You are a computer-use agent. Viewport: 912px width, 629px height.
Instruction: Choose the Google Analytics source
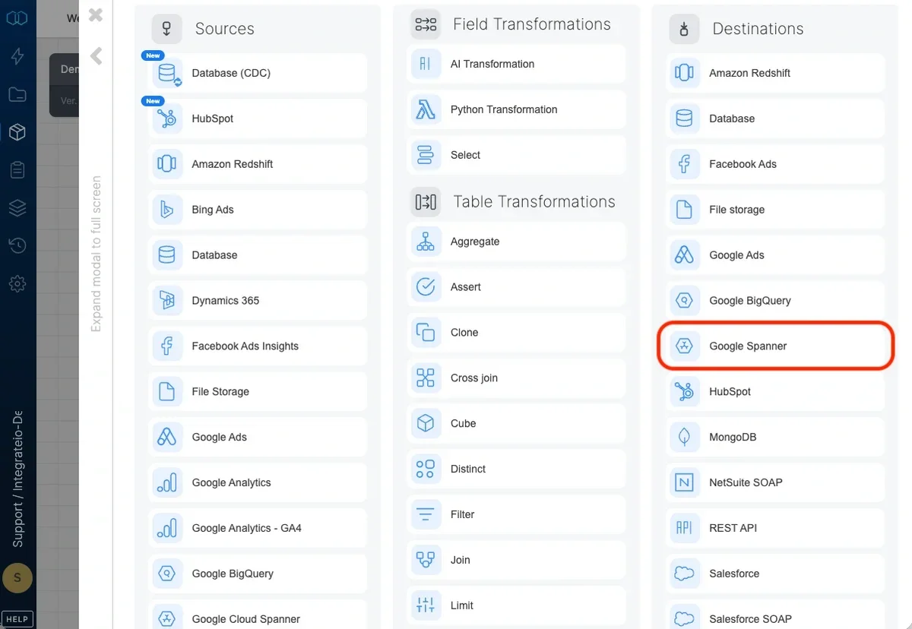(258, 483)
